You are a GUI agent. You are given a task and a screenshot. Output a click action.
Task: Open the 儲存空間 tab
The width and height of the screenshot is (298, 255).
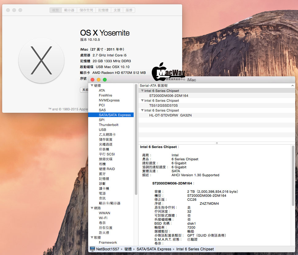click(x=86, y=10)
